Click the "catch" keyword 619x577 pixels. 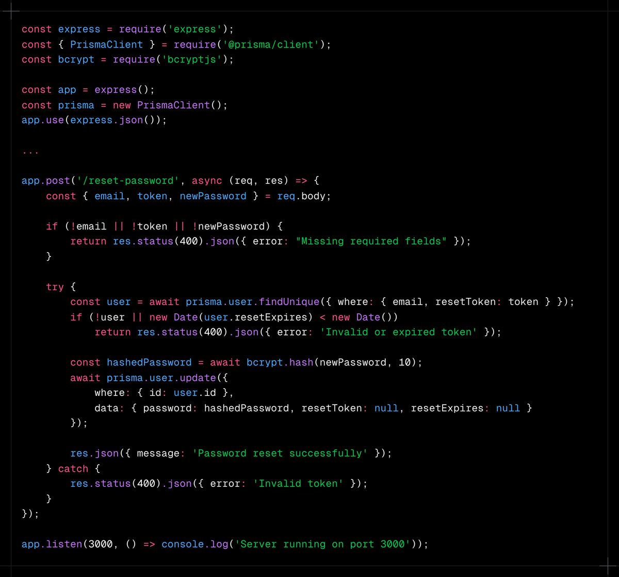73,469
